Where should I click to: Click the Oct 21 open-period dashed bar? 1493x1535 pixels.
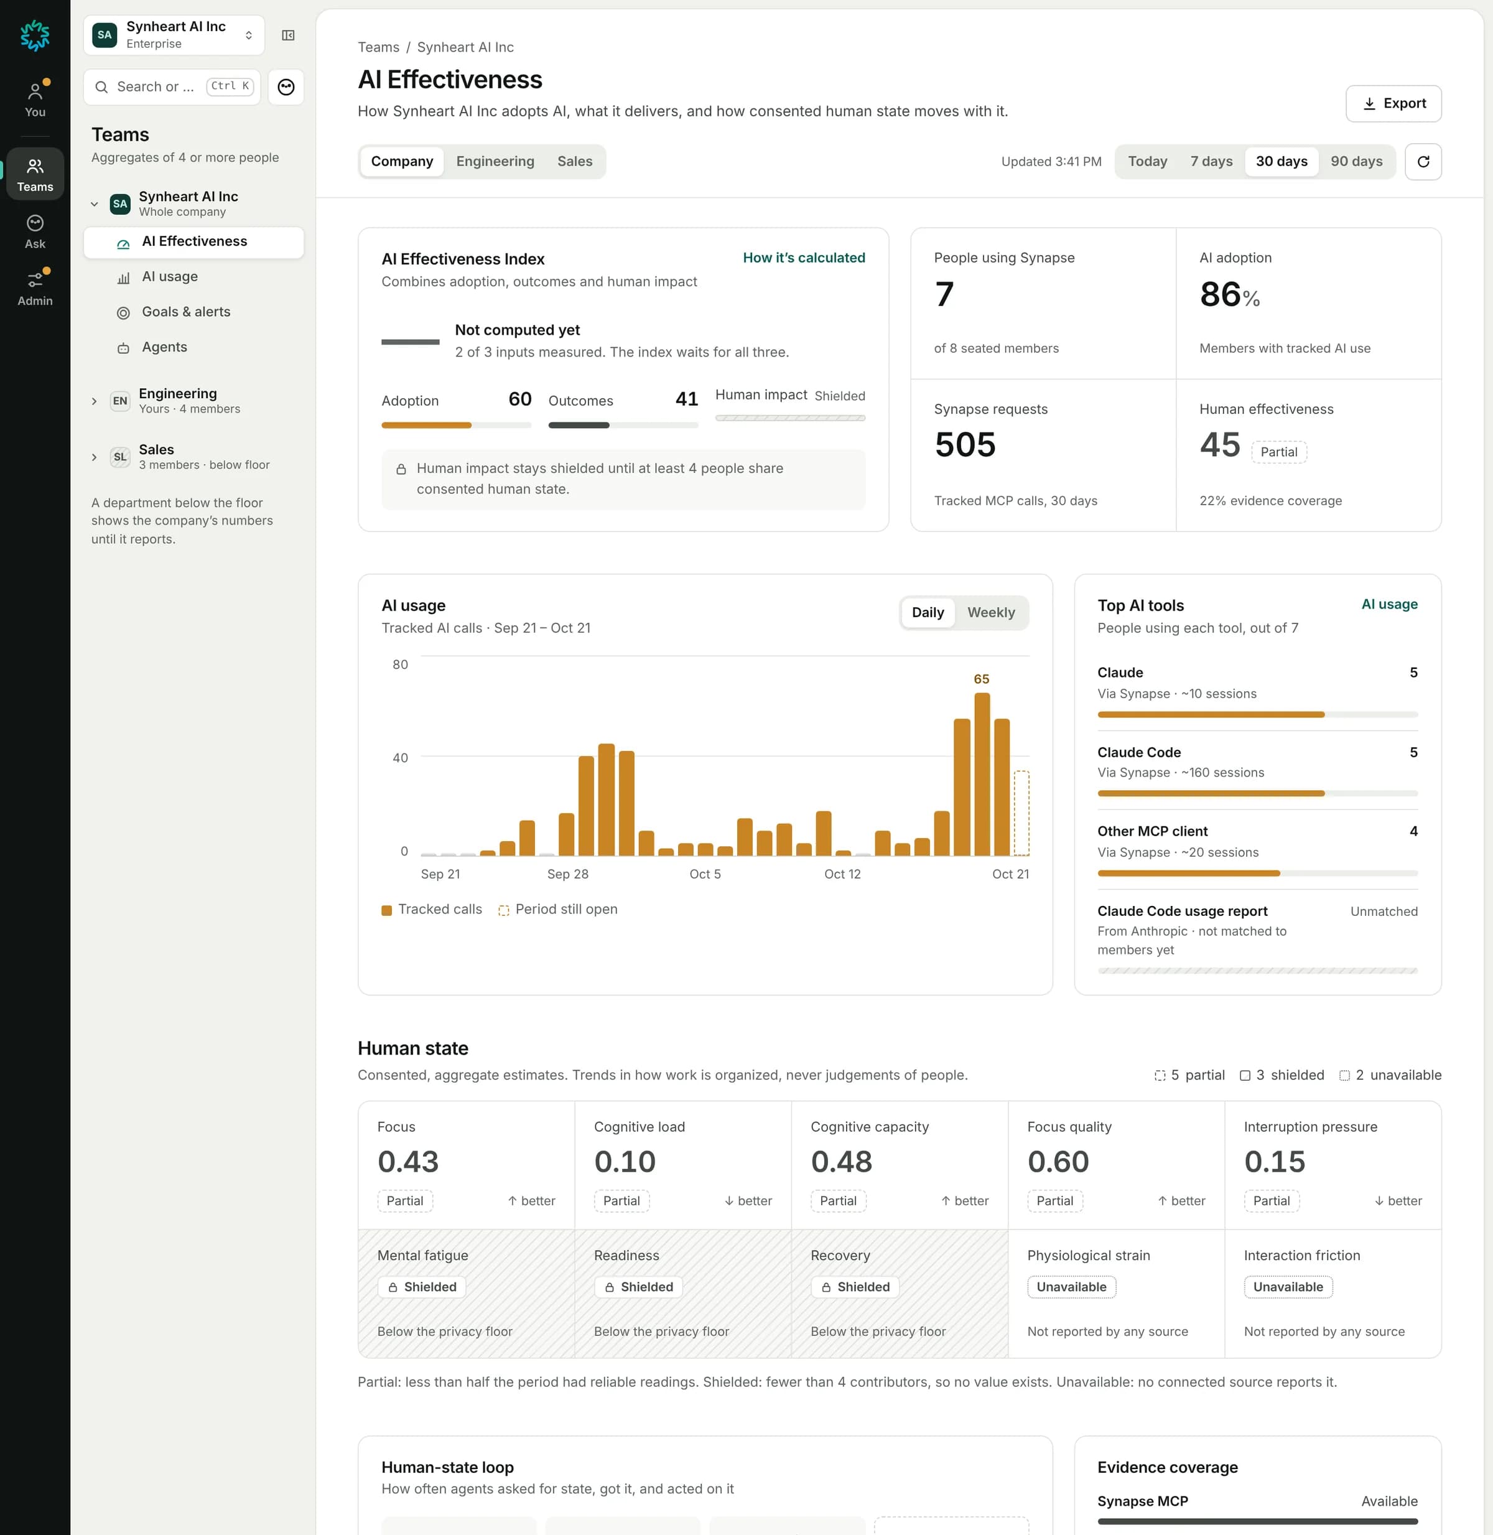[x=1021, y=813]
